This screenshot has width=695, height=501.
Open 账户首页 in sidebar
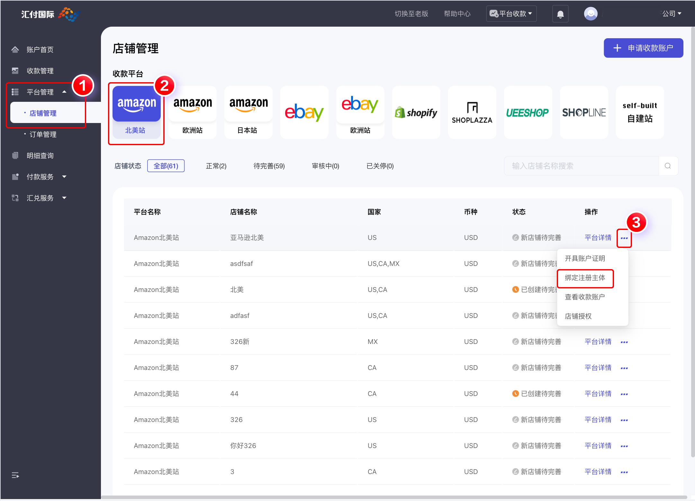click(40, 49)
